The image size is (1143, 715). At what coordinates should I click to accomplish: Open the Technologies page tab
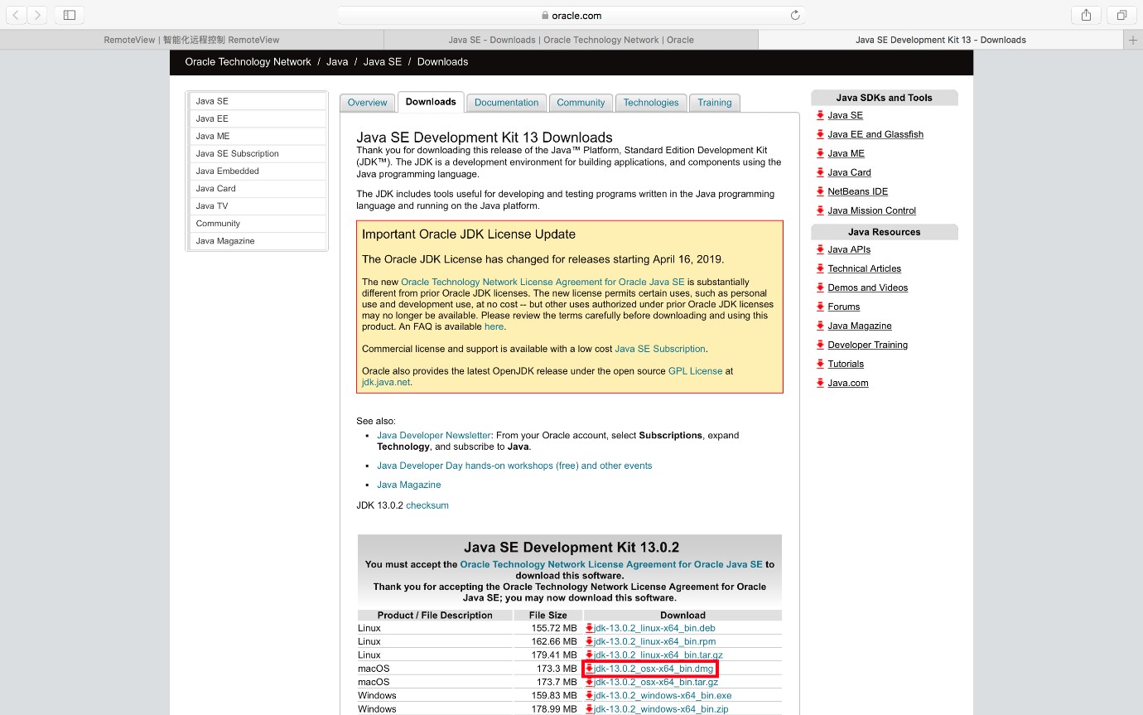[x=651, y=103]
